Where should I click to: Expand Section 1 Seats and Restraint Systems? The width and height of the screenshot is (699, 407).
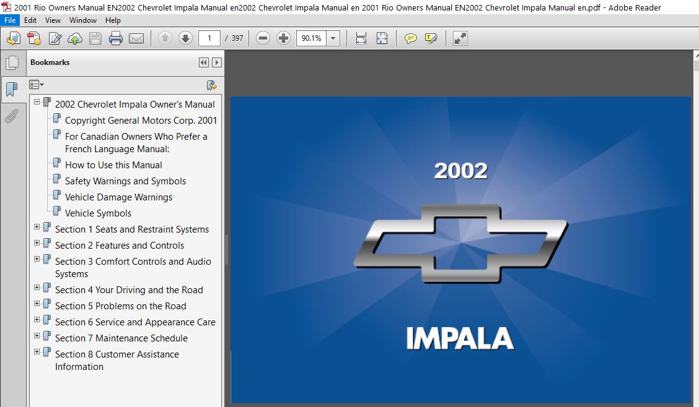[37, 227]
